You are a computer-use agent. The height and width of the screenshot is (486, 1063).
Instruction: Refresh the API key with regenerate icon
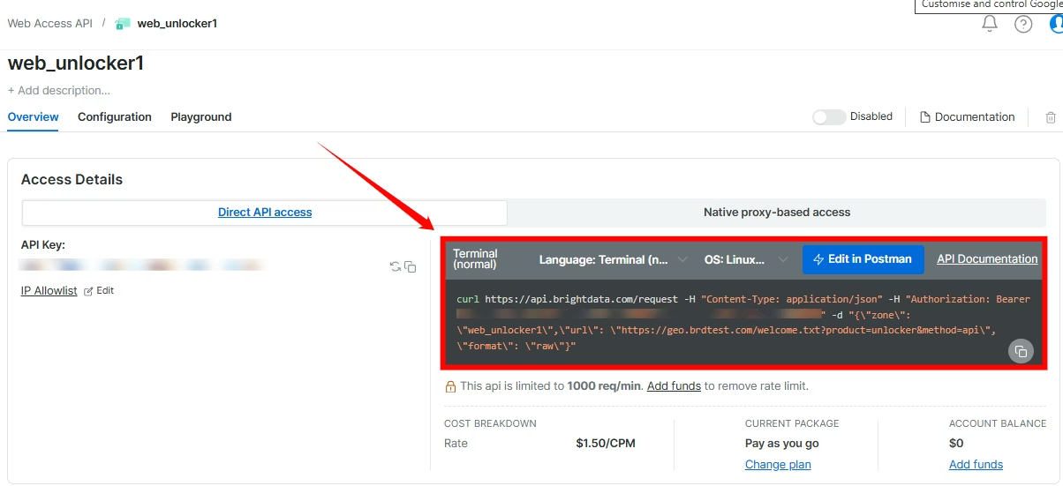coord(396,266)
